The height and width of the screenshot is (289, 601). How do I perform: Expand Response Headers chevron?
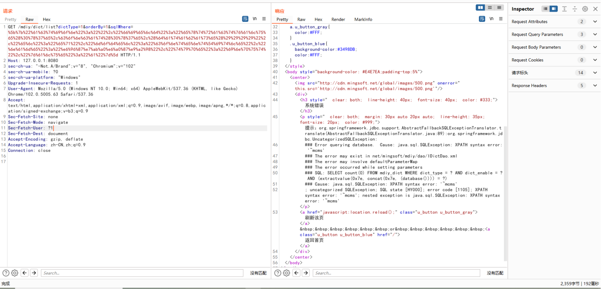click(x=595, y=86)
